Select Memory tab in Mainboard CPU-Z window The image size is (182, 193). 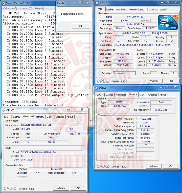point(40,117)
